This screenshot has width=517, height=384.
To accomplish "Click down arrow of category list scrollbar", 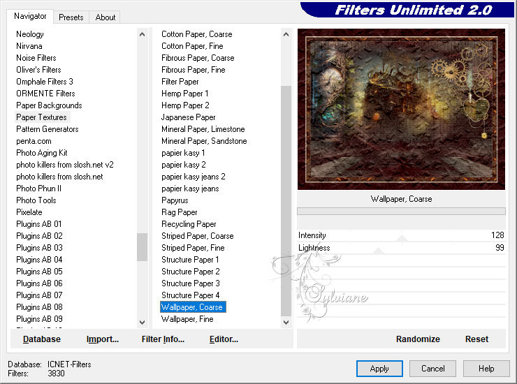I will click(x=142, y=323).
